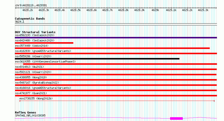Click the nsv6562193 (Sedlazeck2020) label
Screen dimensions: 224x121
[x=35, y=35]
